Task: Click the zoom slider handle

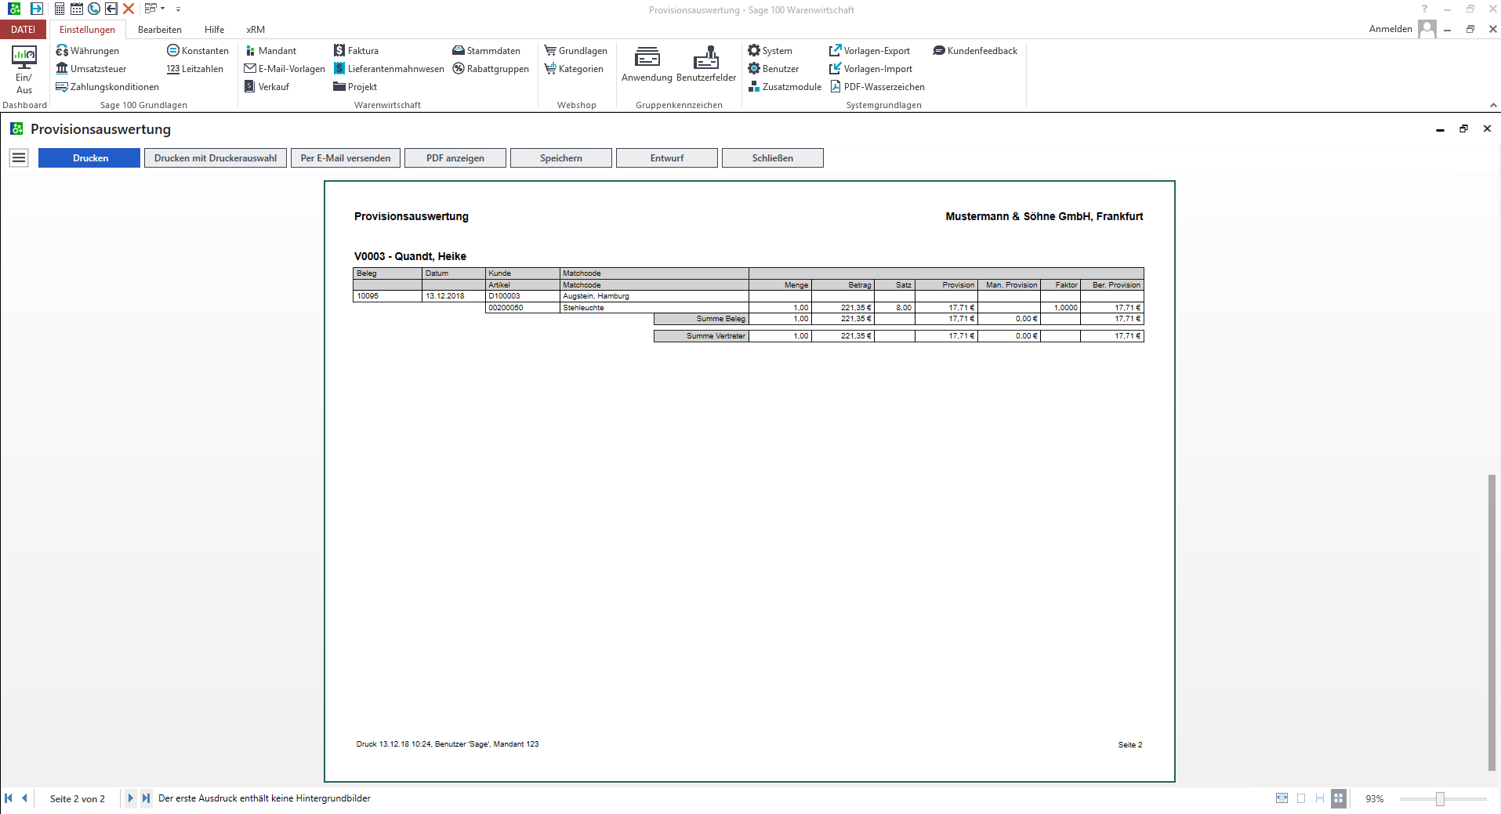Action: click(1440, 798)
